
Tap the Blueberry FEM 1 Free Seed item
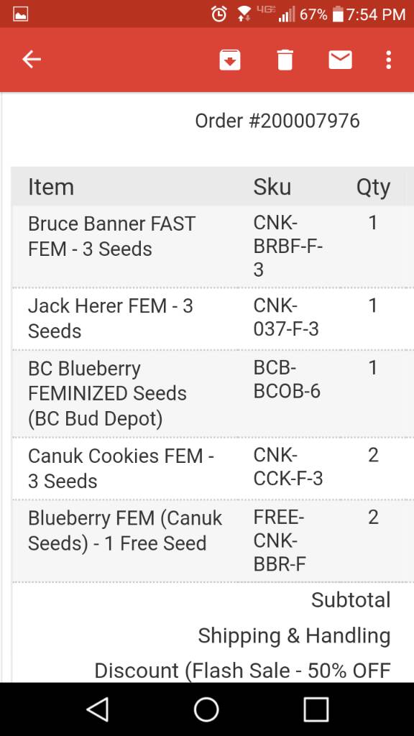tap(125, 530)
